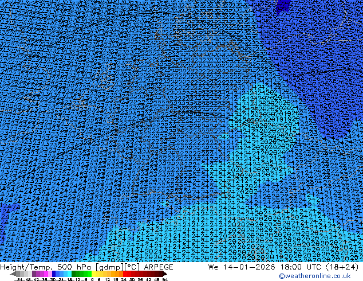The width and height of the screenshot is (363, 281).
Task: Select the cyan -18°C legend swatch
Action: (69, 274)
